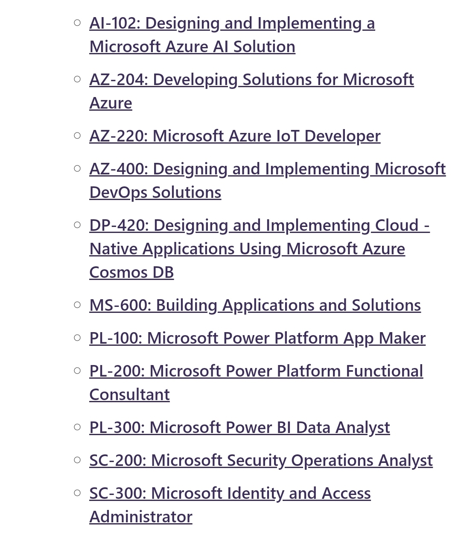The height and width of the screenshot is (539, 461).
Task: Click the Azure Cosmos DB exam link
Action: (260, 249)
